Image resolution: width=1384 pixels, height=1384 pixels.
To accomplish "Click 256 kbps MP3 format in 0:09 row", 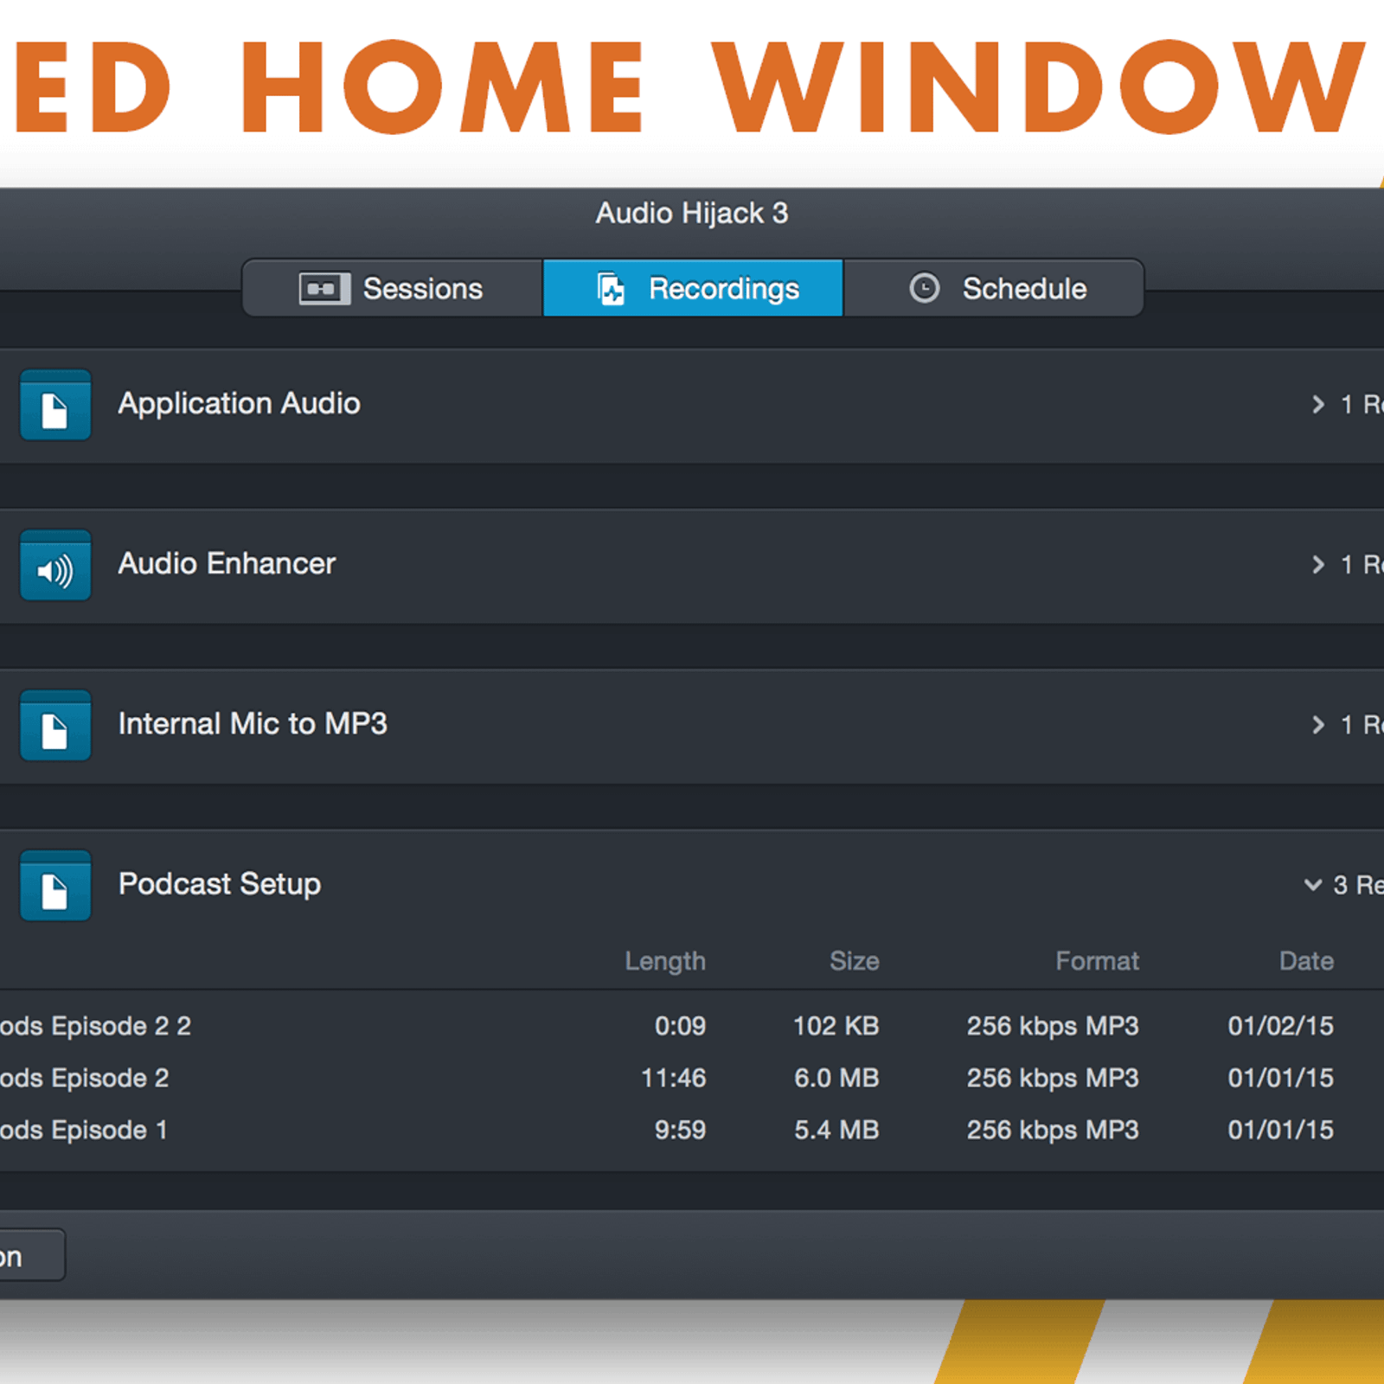I will pyautogui.click(x=1053, y=1026).
